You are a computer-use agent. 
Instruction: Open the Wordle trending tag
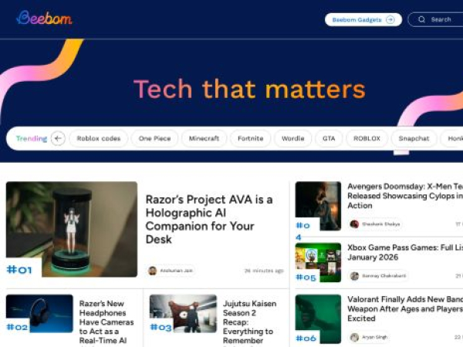point(293,138)
